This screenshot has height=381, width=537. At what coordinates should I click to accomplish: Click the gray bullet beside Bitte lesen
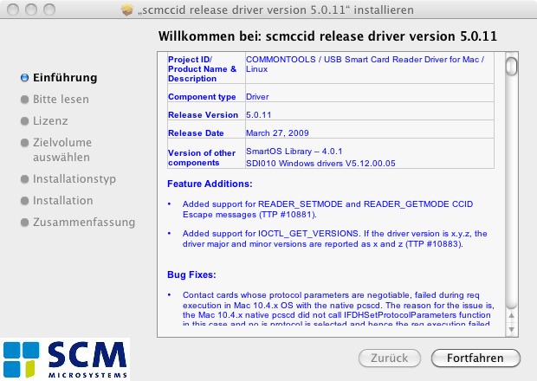click(x=24, y=100)
